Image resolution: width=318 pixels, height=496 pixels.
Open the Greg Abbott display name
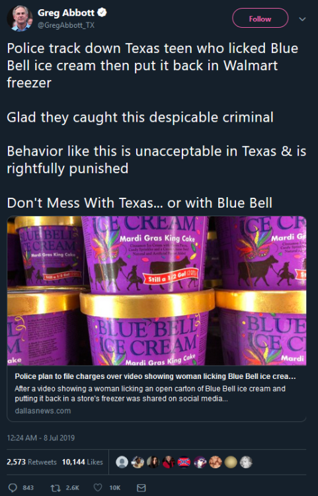65,13
